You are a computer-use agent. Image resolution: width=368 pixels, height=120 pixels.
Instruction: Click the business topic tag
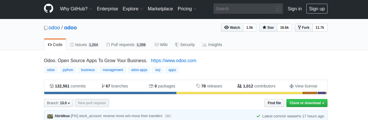coord(88,70)
